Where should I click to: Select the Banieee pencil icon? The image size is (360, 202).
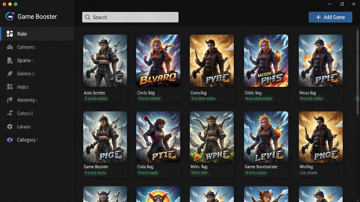pos(9,74)
